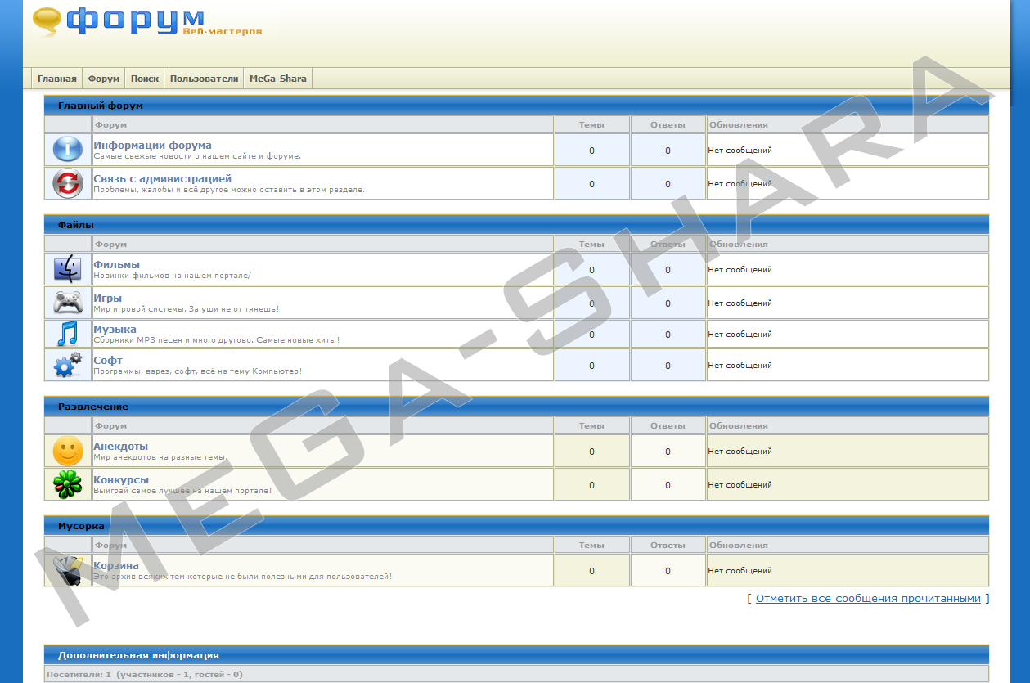1030x683 pixels.
Task: Click the Анекдоты smiley icon
Action: pyautogui.click(x=68, y=451)
